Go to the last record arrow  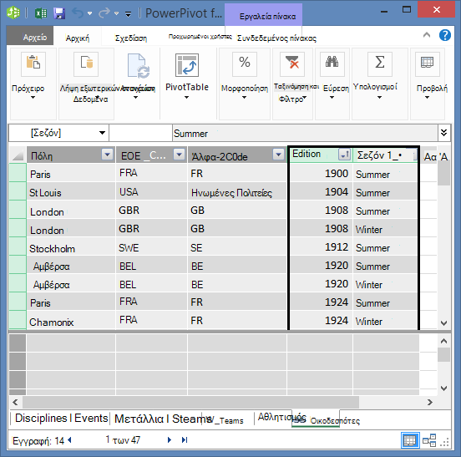coord(185,440)
